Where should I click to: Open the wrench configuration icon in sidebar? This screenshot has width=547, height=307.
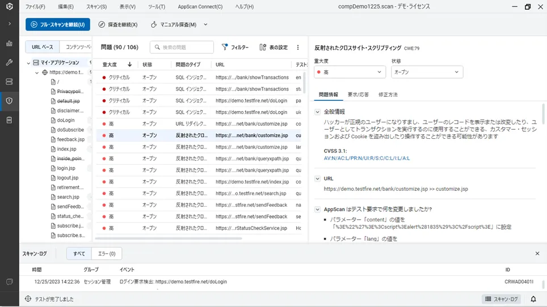(x=10, y=62)
